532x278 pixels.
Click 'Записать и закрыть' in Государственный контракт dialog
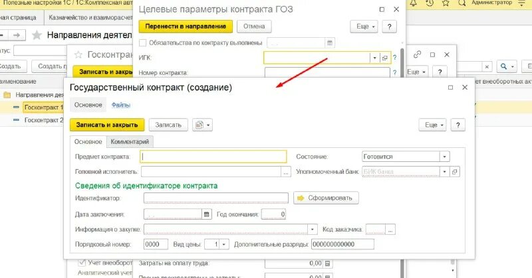107,125
